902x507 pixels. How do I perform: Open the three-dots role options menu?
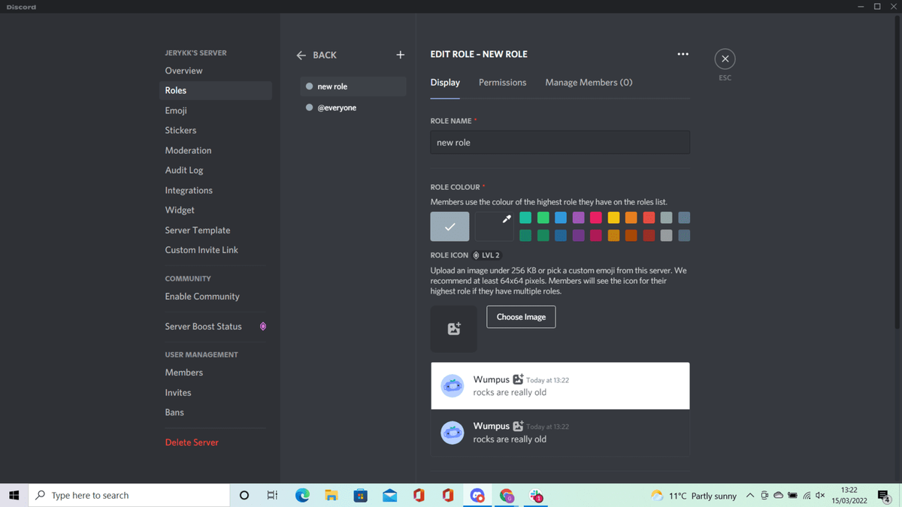click(x=683, y=54)
